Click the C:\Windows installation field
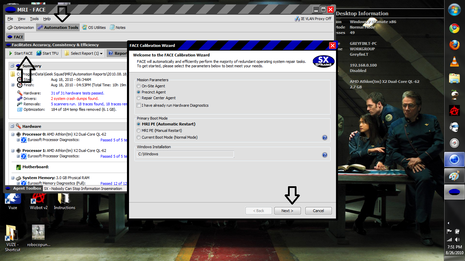The width and height of the screenshot is (465, 261). (185, 154)
